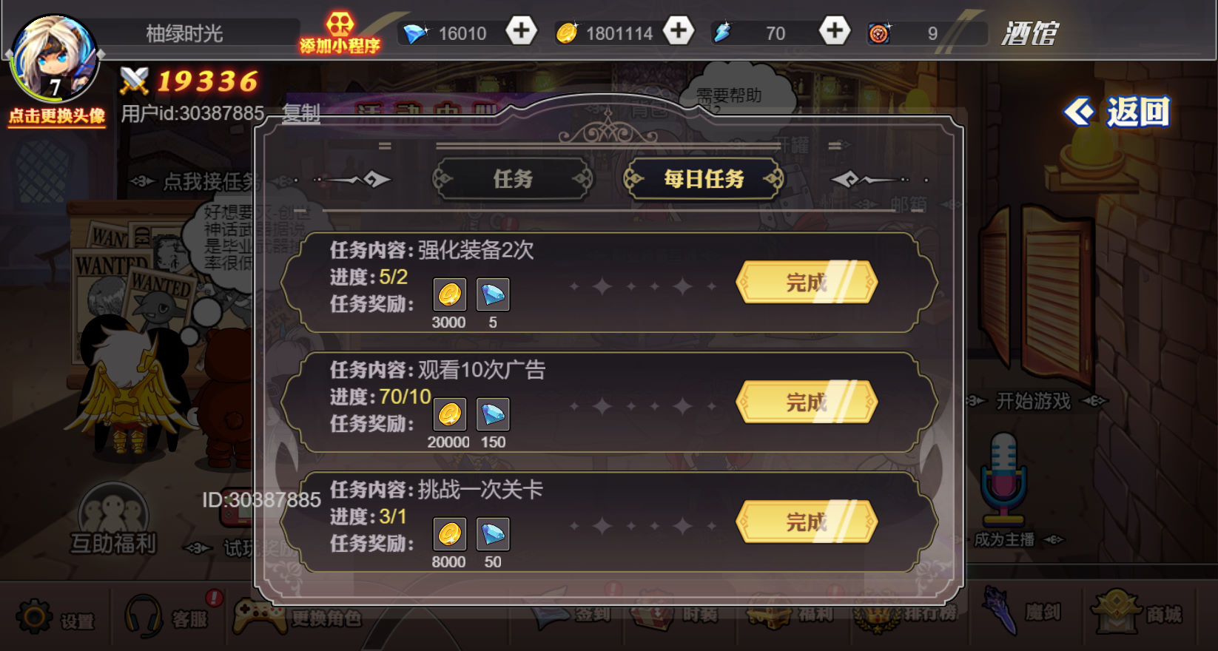Add more gold coins with plus icon
1218x651 pixels.
tap(679, 31)
